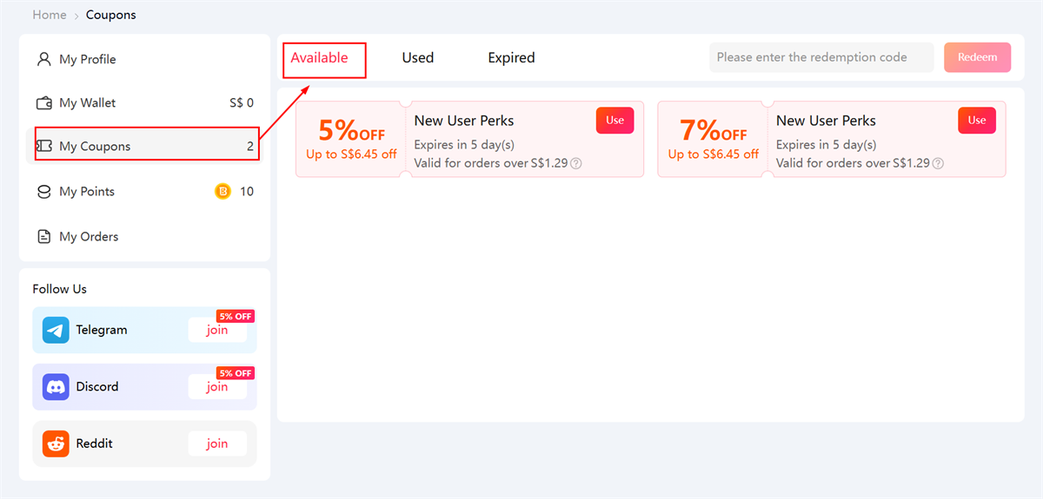Click help icon on 5% coupon

pos(575,163)
